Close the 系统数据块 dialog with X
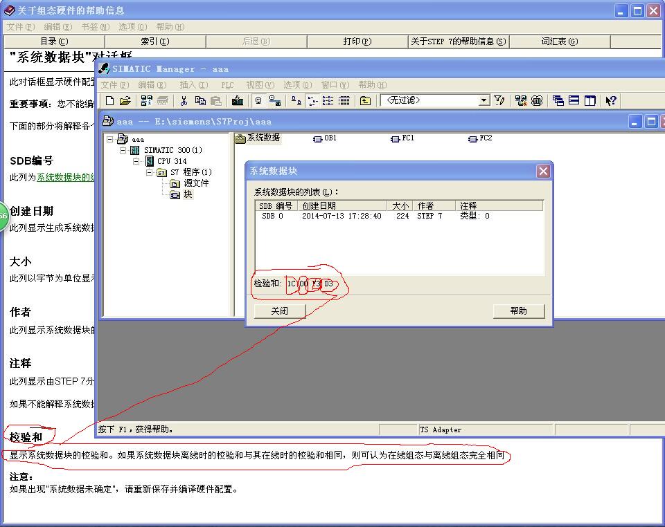This screenshot has height=527, width=665. (543, 171)
